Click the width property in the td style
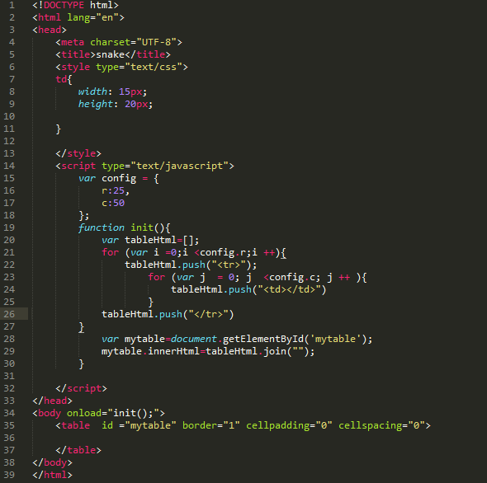The width and height of the screenshot is (487, 483). tap(92, 91)
